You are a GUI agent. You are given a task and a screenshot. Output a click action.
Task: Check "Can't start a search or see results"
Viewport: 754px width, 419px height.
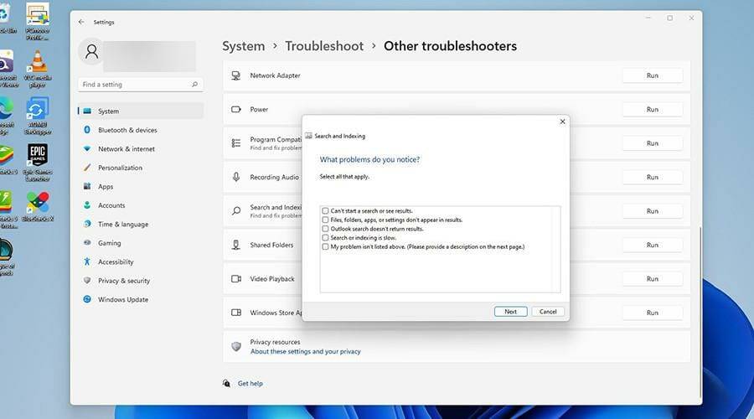point(326,210)
